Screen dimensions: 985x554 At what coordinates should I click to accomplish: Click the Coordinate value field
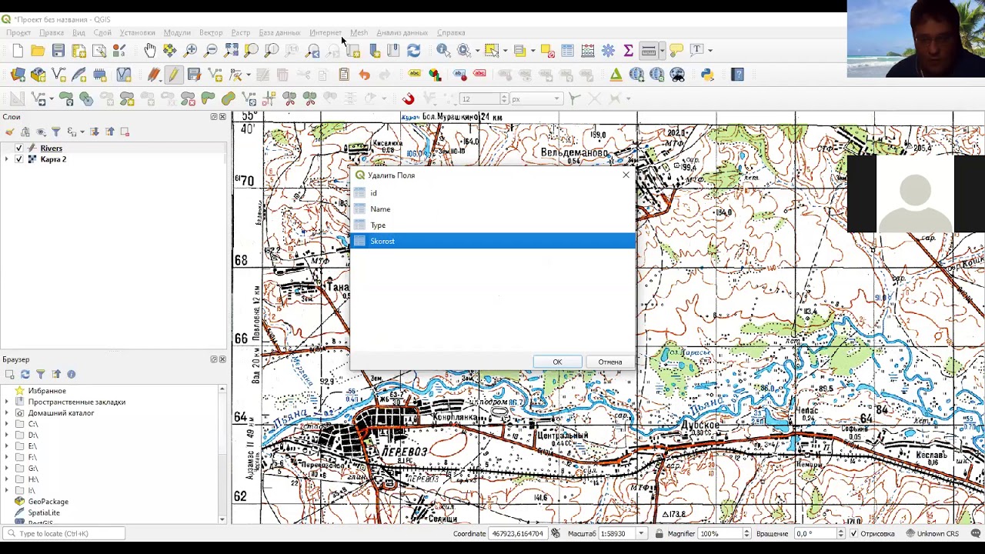point(517,534)
